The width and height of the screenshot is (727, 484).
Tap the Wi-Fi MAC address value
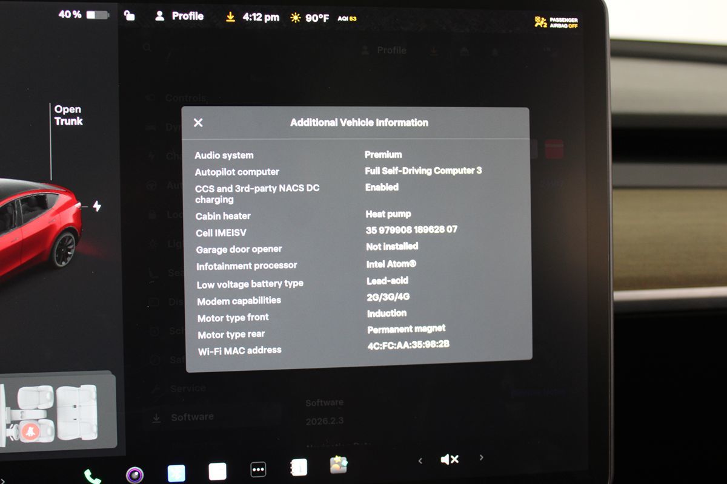point(408,345)
